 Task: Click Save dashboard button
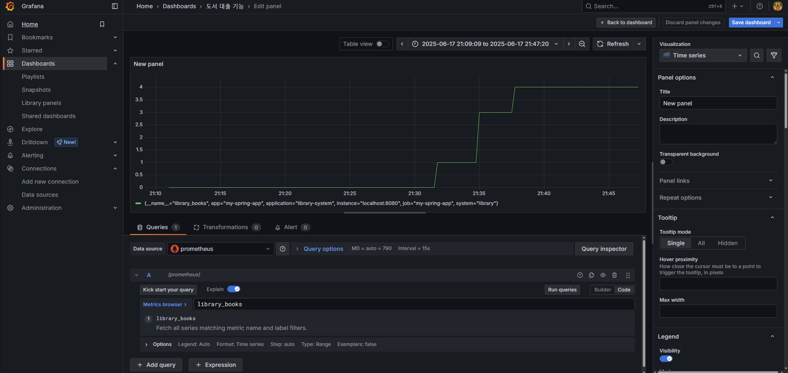751,23
